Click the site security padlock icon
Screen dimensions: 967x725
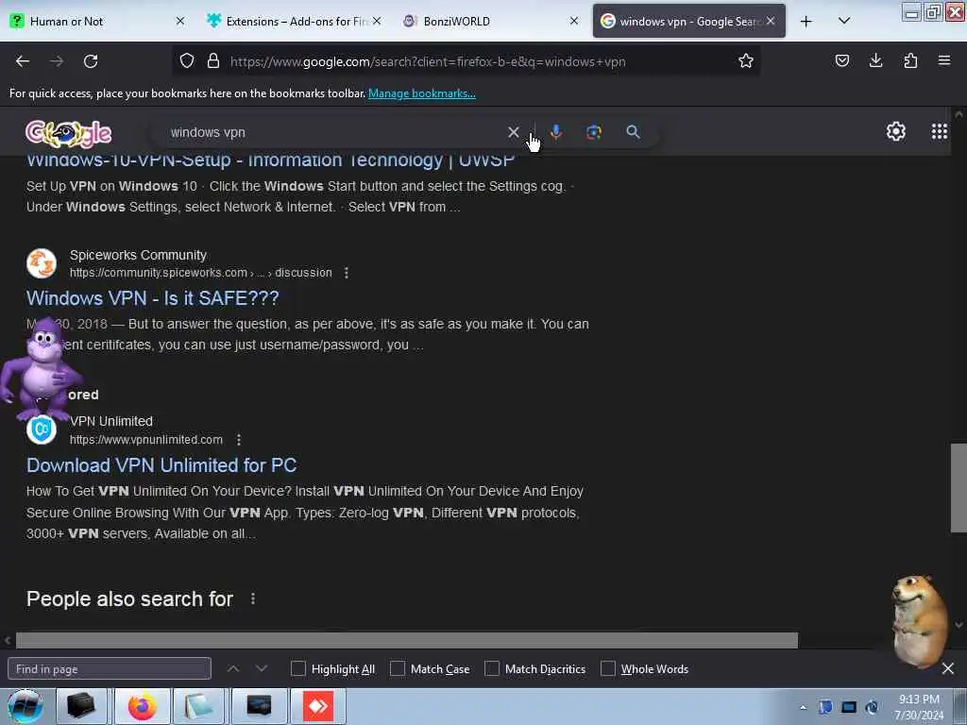[x=213, y=61]
